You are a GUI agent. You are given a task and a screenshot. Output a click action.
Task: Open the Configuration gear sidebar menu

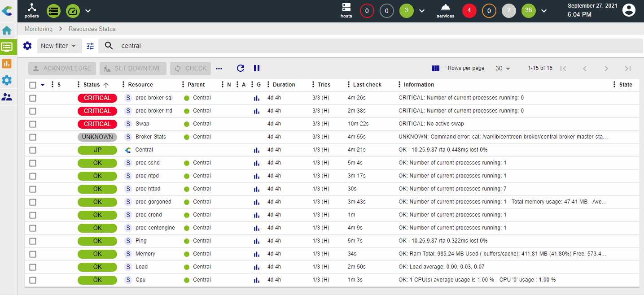[7, 80]
